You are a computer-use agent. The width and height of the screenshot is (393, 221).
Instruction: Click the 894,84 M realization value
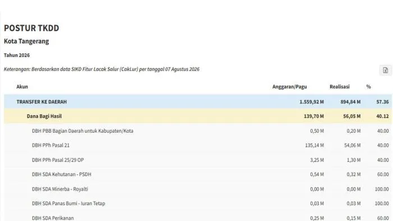350,102
